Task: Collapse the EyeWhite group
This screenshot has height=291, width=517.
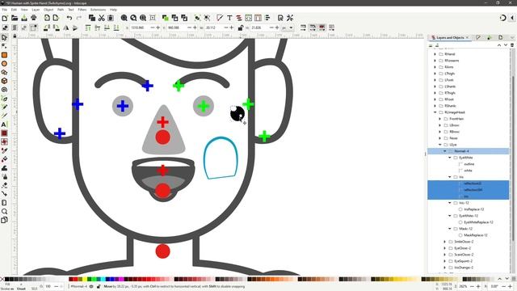Action: (450, 158)
